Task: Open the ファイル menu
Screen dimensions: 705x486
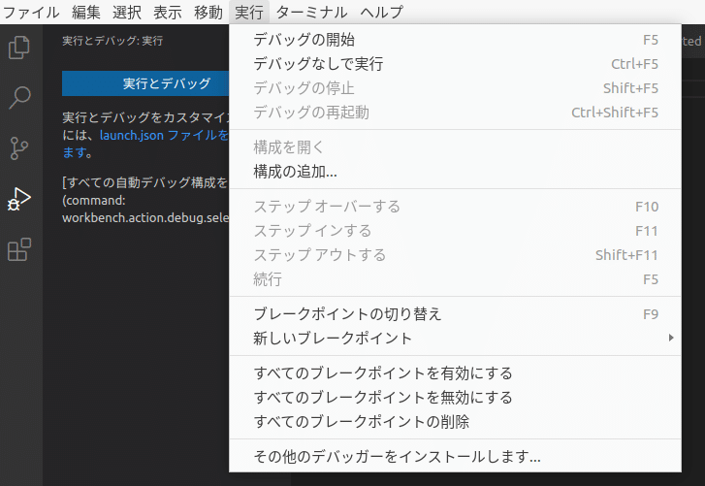Action: pyautogui.click(x=31, y=13)
